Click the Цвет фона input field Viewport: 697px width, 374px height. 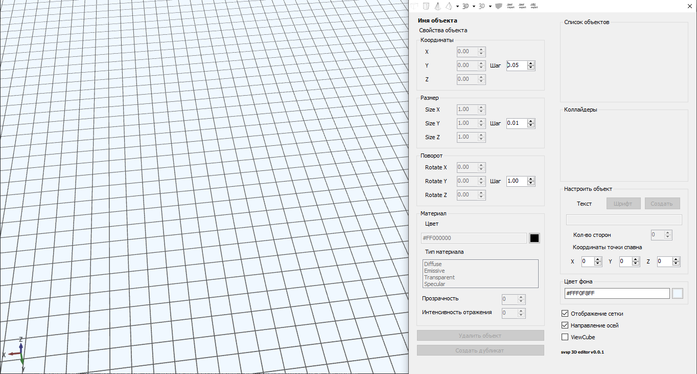click(617, 293)
